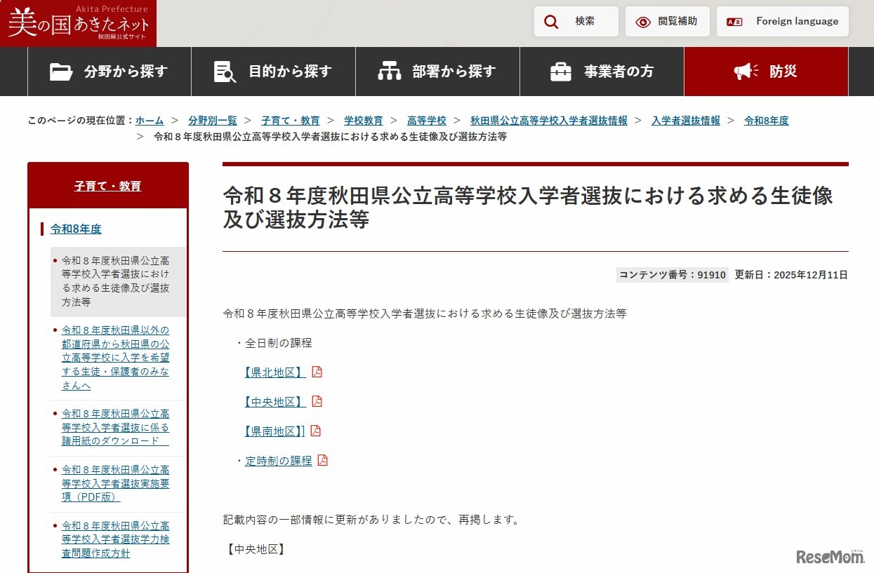Open 令和8年度 sidebar section link

coord(76,229)
